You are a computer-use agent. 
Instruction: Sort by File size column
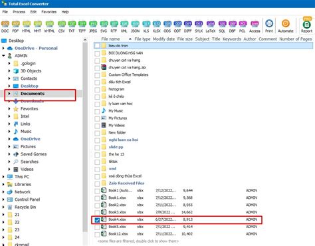[x=185, y=39]
